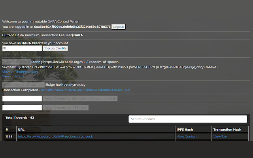Open the View on Infura link
The image size is (253, 158).
pos(13,76)
